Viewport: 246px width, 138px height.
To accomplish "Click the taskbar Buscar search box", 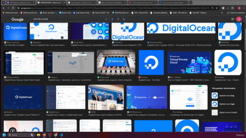I will point(21,135).
